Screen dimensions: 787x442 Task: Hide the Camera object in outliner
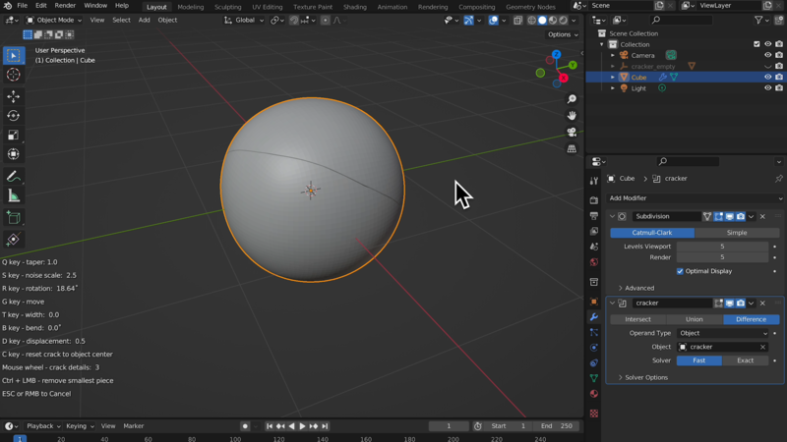click(x=768, y=55)
